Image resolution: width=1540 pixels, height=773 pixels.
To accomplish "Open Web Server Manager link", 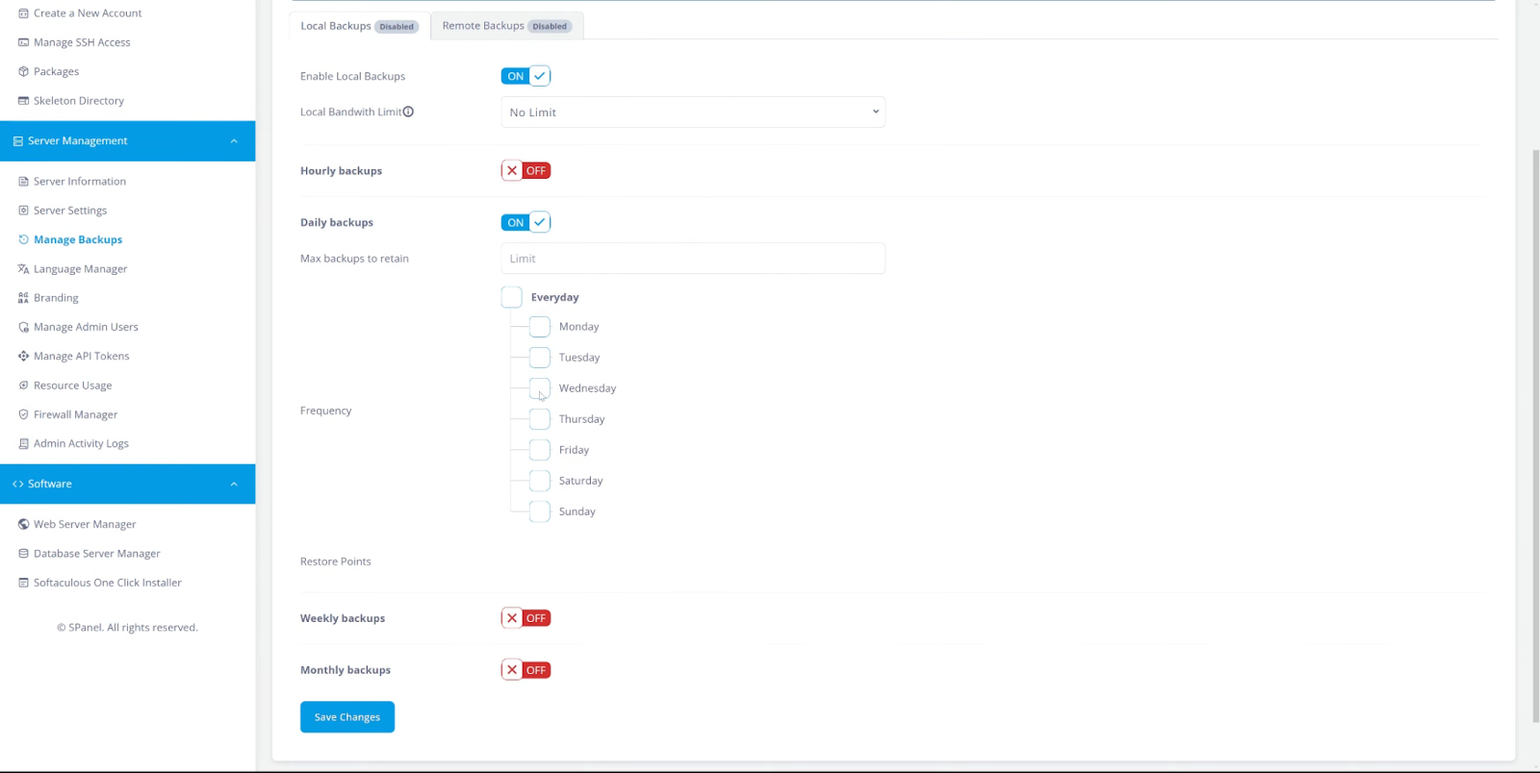I will (85, 524).
